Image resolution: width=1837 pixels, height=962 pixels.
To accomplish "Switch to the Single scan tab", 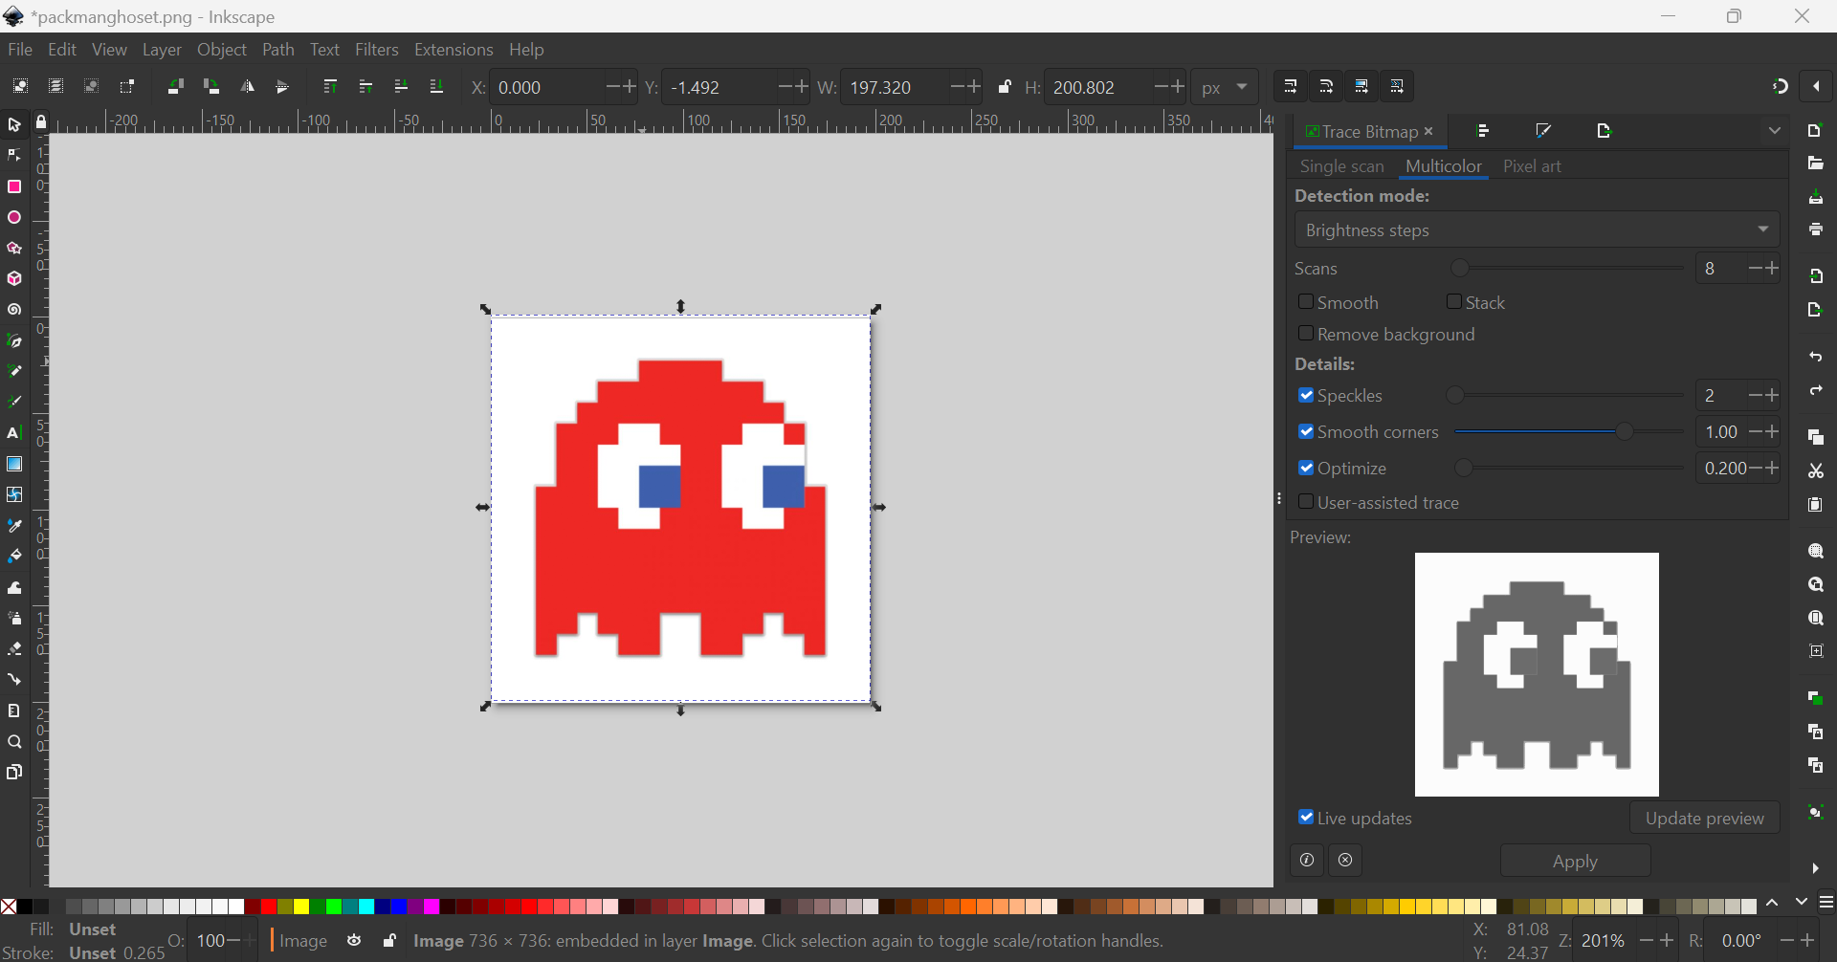I will pyautogui.click(x=1341, y=166).
